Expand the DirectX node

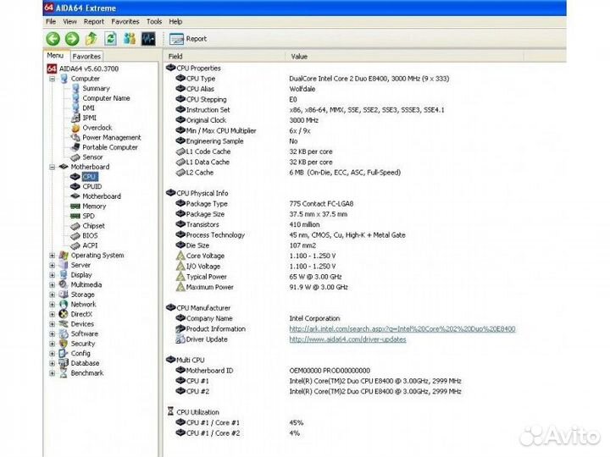(x=53, y=314)
